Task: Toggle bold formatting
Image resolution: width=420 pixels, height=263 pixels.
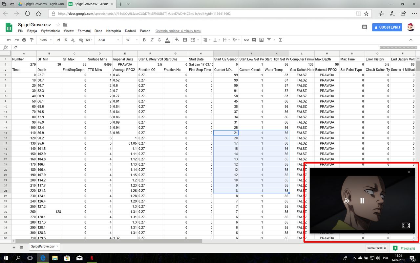Action: (x=144, y=40)
